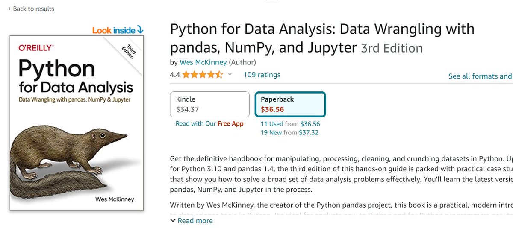Click the star rating icons
Viewport: 513px width, 228px height.
[x=203, y=75]
